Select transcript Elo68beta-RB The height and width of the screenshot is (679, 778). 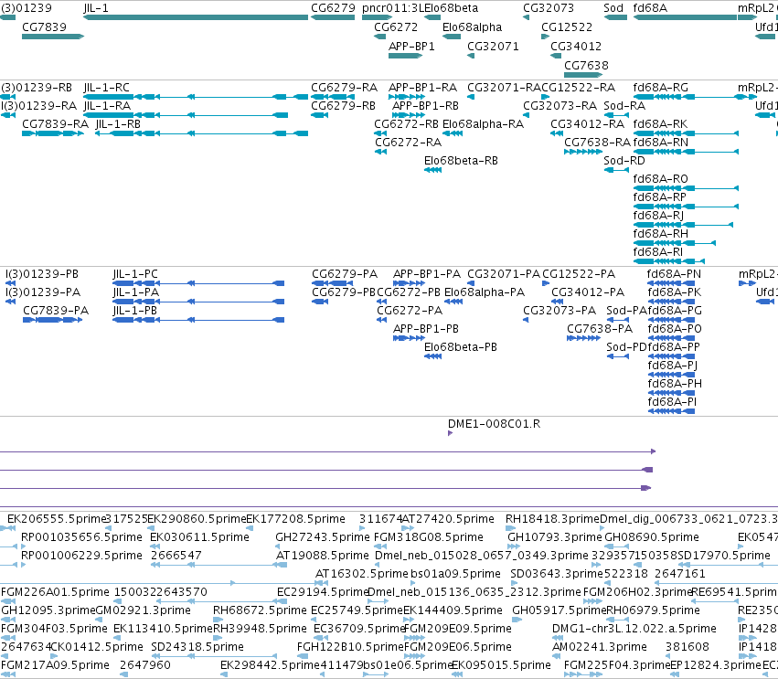461,161
